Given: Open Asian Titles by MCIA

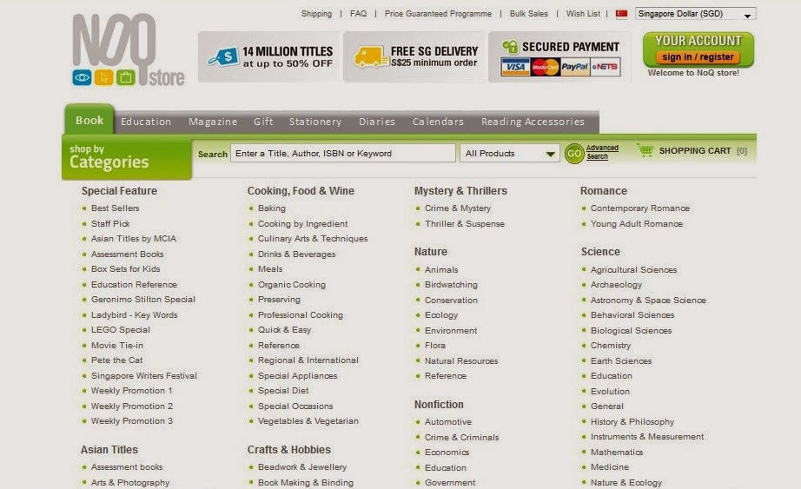Looking at the screenshot, I should point(133,239).
